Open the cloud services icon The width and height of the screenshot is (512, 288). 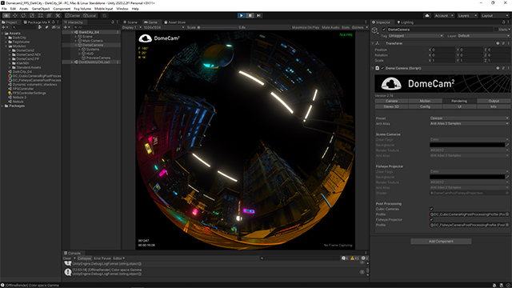coord(427,16)
